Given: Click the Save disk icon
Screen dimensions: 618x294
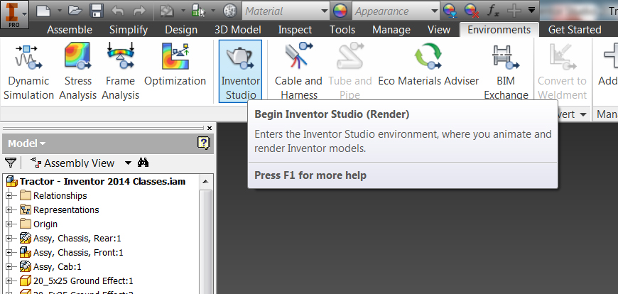Looking at the screenshot, I should [x=97, y=11].
